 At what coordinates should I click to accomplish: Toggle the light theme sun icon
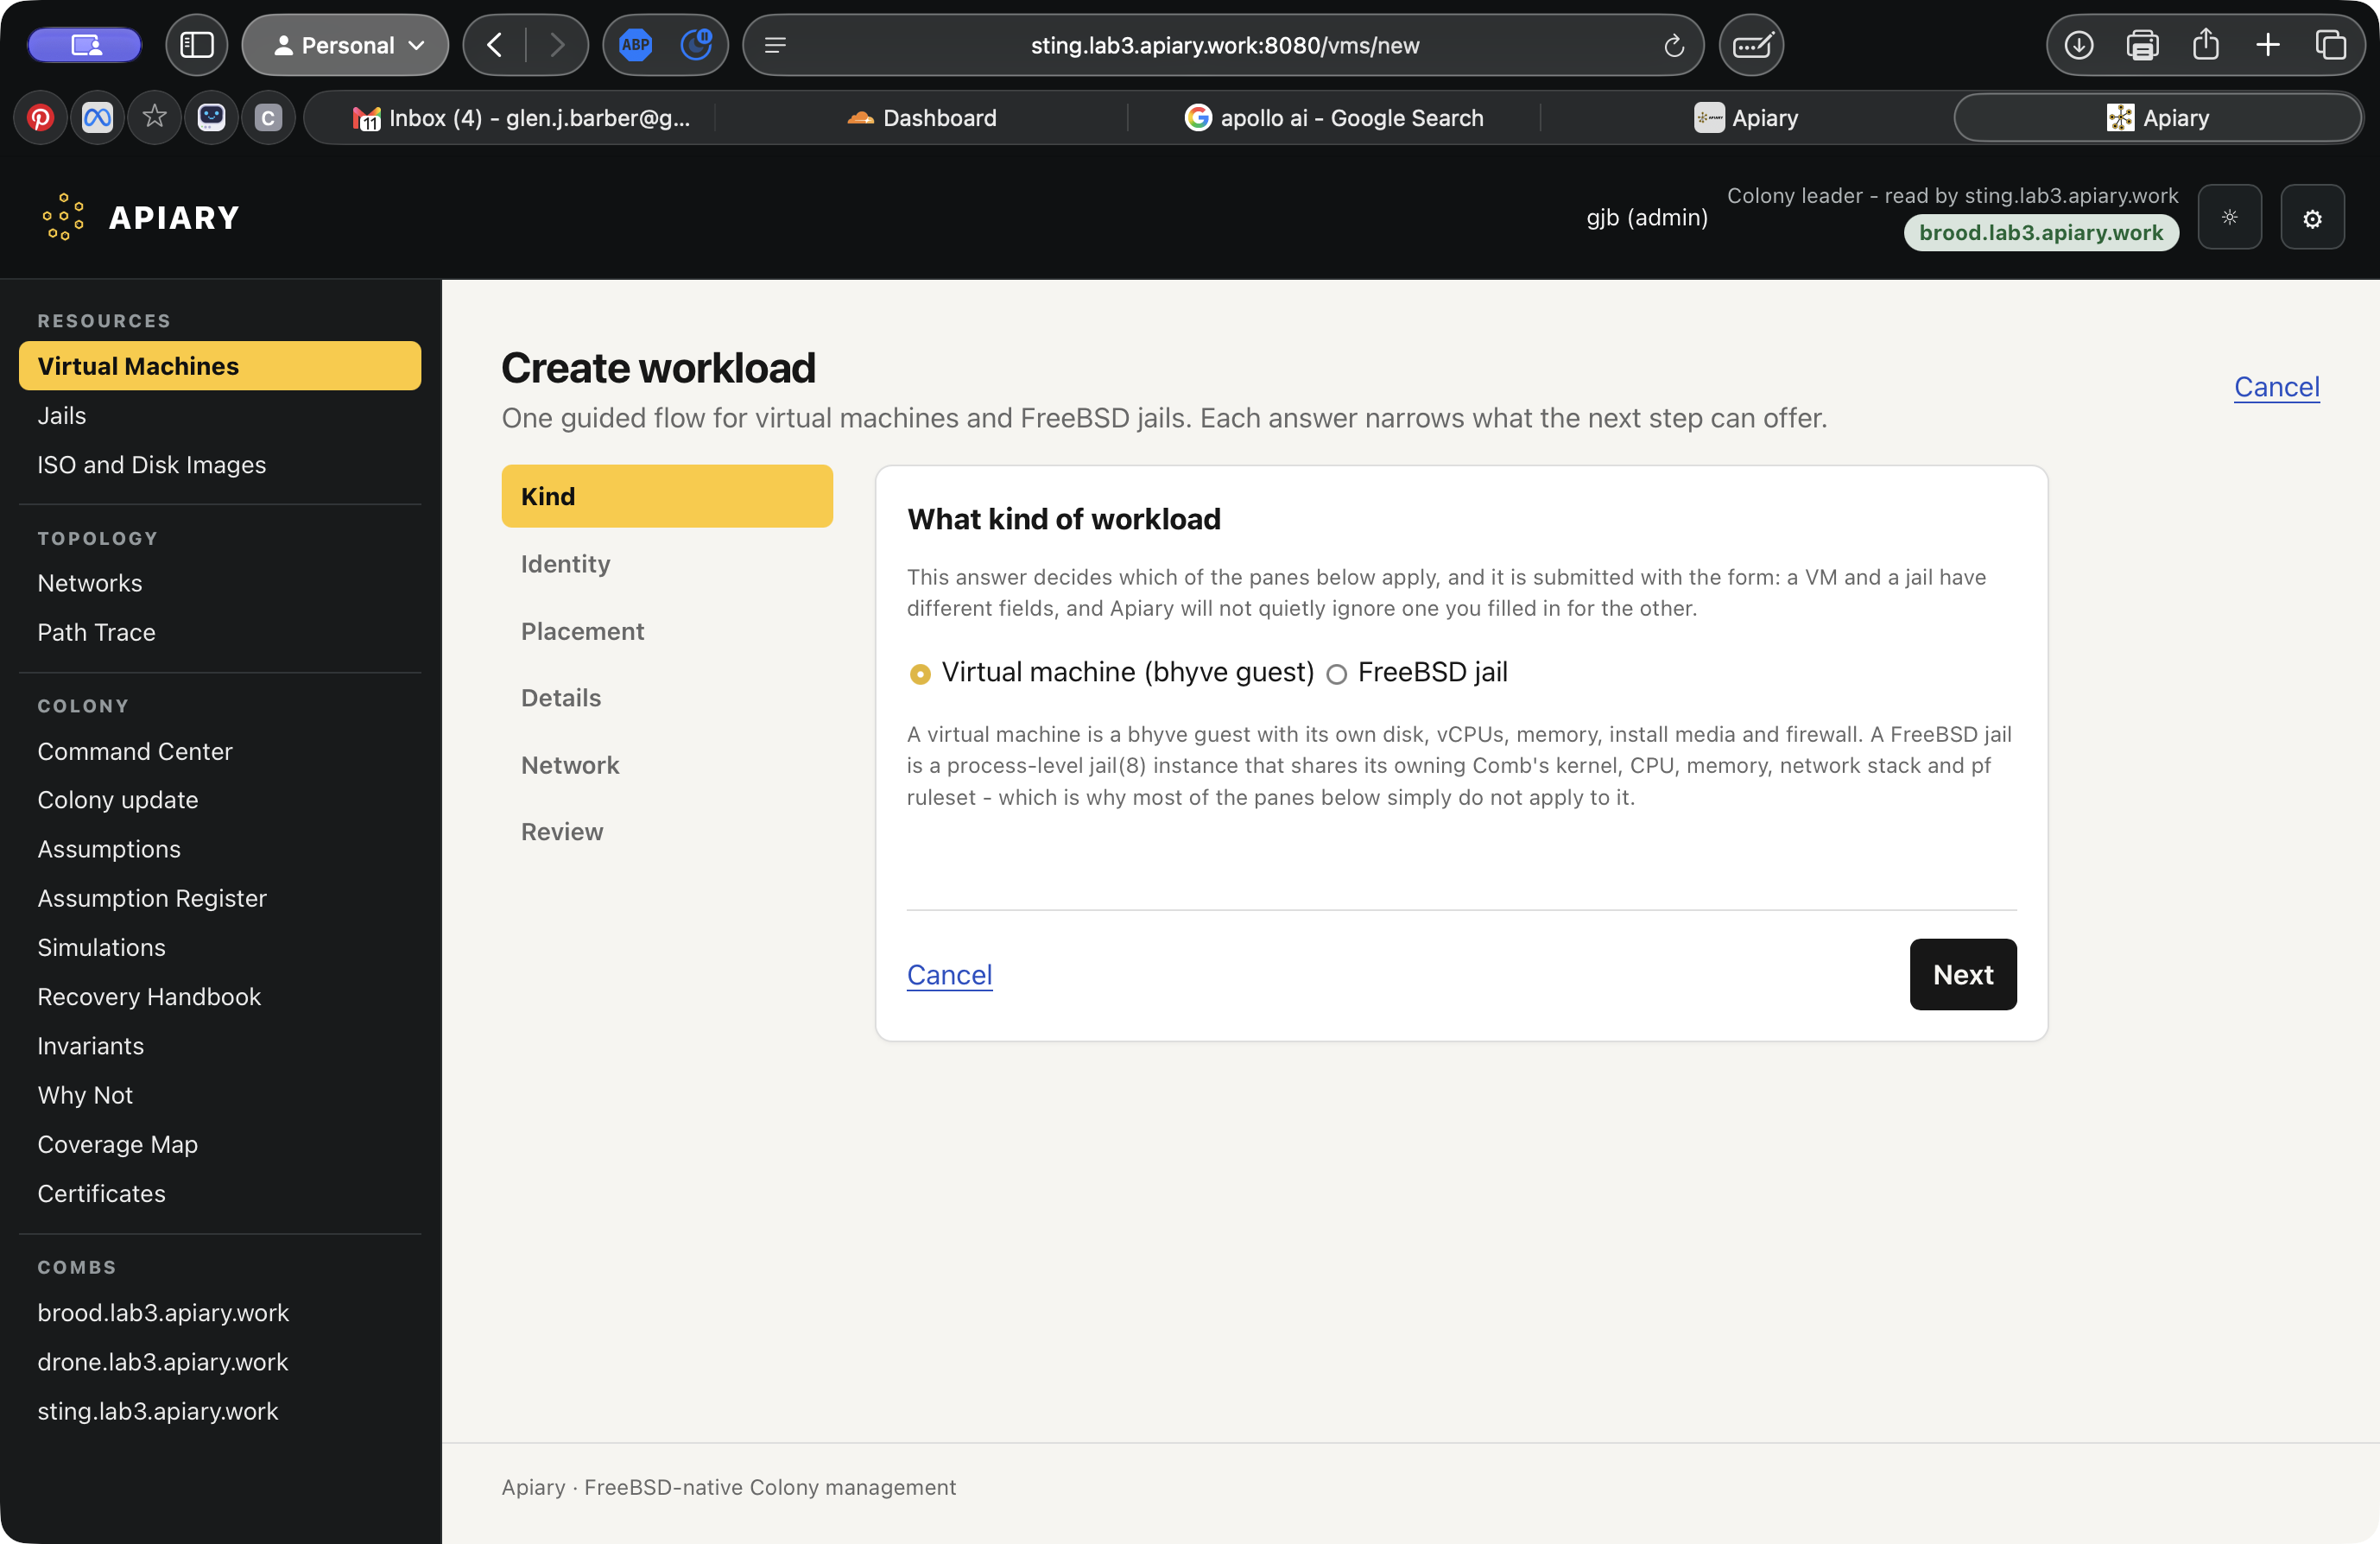point(2229,217)
